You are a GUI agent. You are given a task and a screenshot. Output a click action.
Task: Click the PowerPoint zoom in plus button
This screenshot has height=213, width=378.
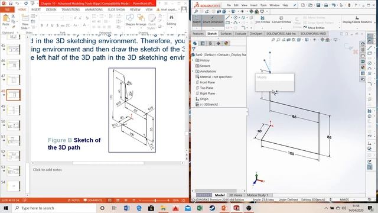pyautogui.click(x=168, y=200)
